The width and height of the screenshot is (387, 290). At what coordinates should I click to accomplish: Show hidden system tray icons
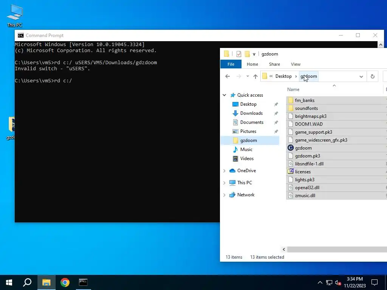point(320,282)
